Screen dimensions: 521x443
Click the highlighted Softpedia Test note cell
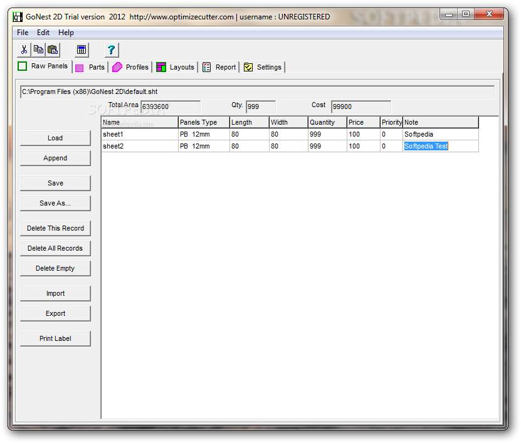[x=441, y=147]
